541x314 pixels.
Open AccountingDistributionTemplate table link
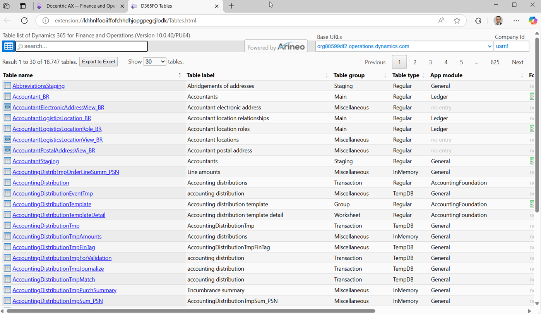point(52,204)
